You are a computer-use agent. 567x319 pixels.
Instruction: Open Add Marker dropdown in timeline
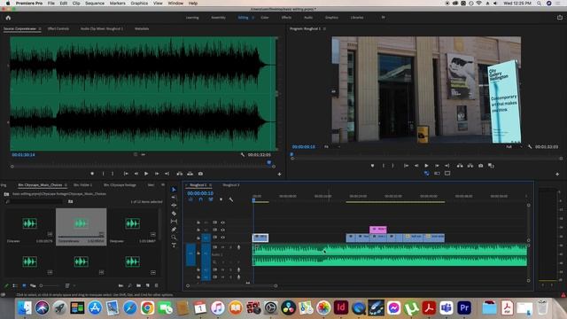coord(221,199)
